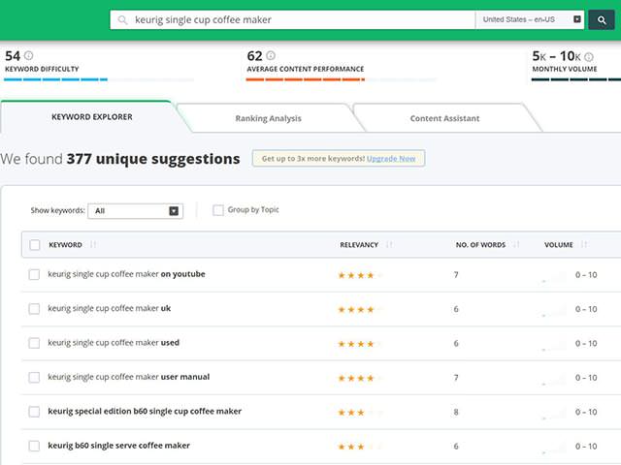
Task: Click Monthly Volume dark progress bar
Action: [x=576, y=79]
